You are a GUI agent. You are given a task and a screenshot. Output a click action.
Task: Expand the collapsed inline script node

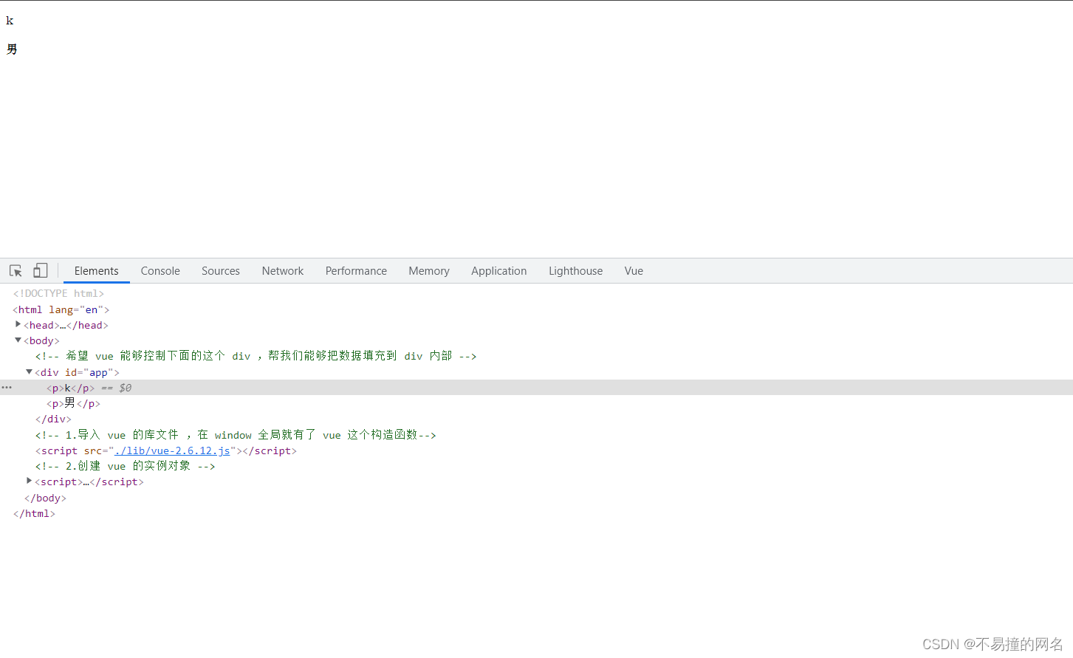[30, 481]
